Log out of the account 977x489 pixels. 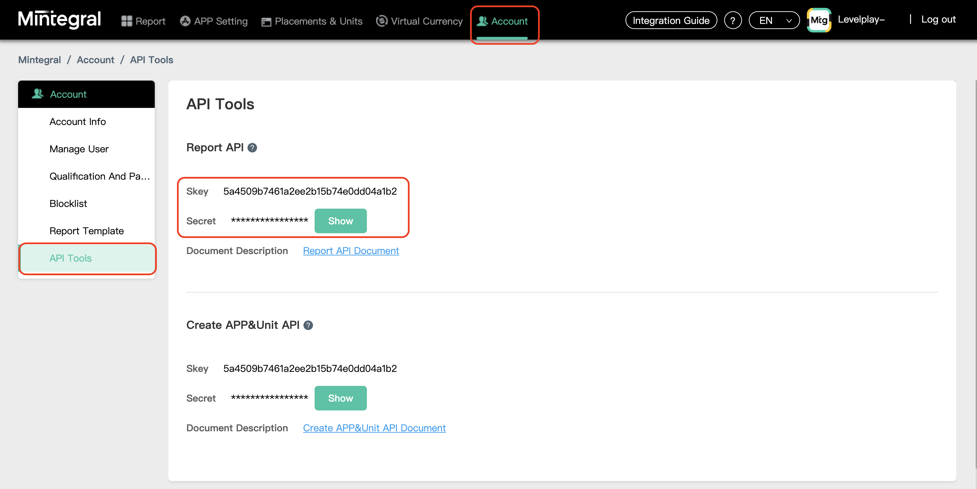coord(938,19)
